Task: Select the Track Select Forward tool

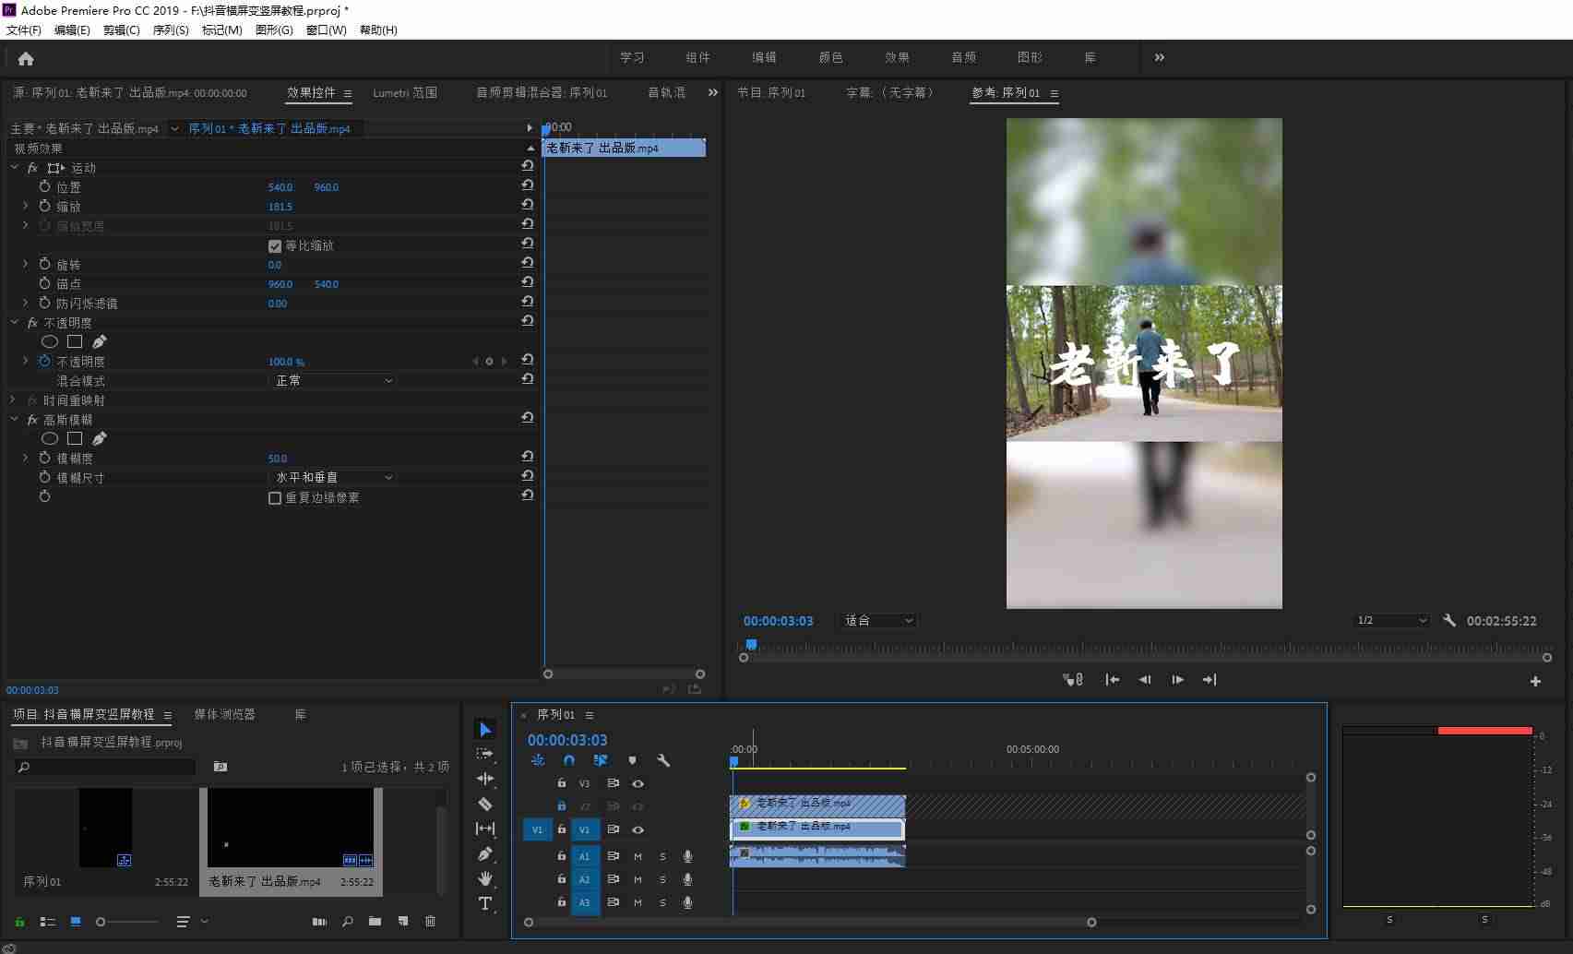Action: (x=485, y=754)
